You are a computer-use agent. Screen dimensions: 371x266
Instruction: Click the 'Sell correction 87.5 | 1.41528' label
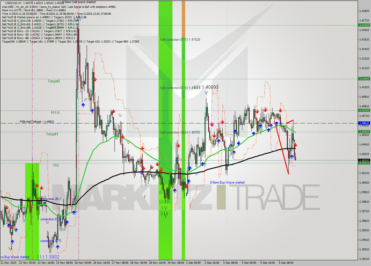[180, 39]
